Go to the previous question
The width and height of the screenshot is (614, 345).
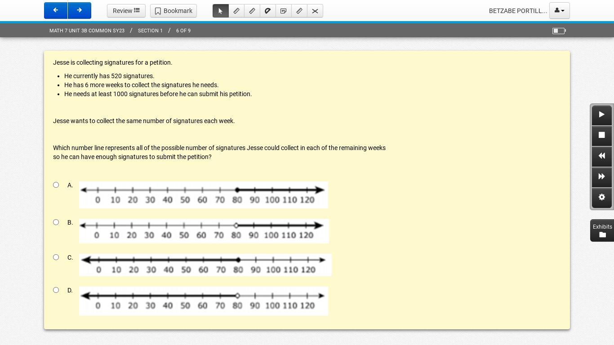pos(56,10)
